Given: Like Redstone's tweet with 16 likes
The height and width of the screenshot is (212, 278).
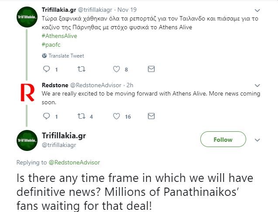Looking at the screenshot, I should pyautogui.click(x=117, y=116).
